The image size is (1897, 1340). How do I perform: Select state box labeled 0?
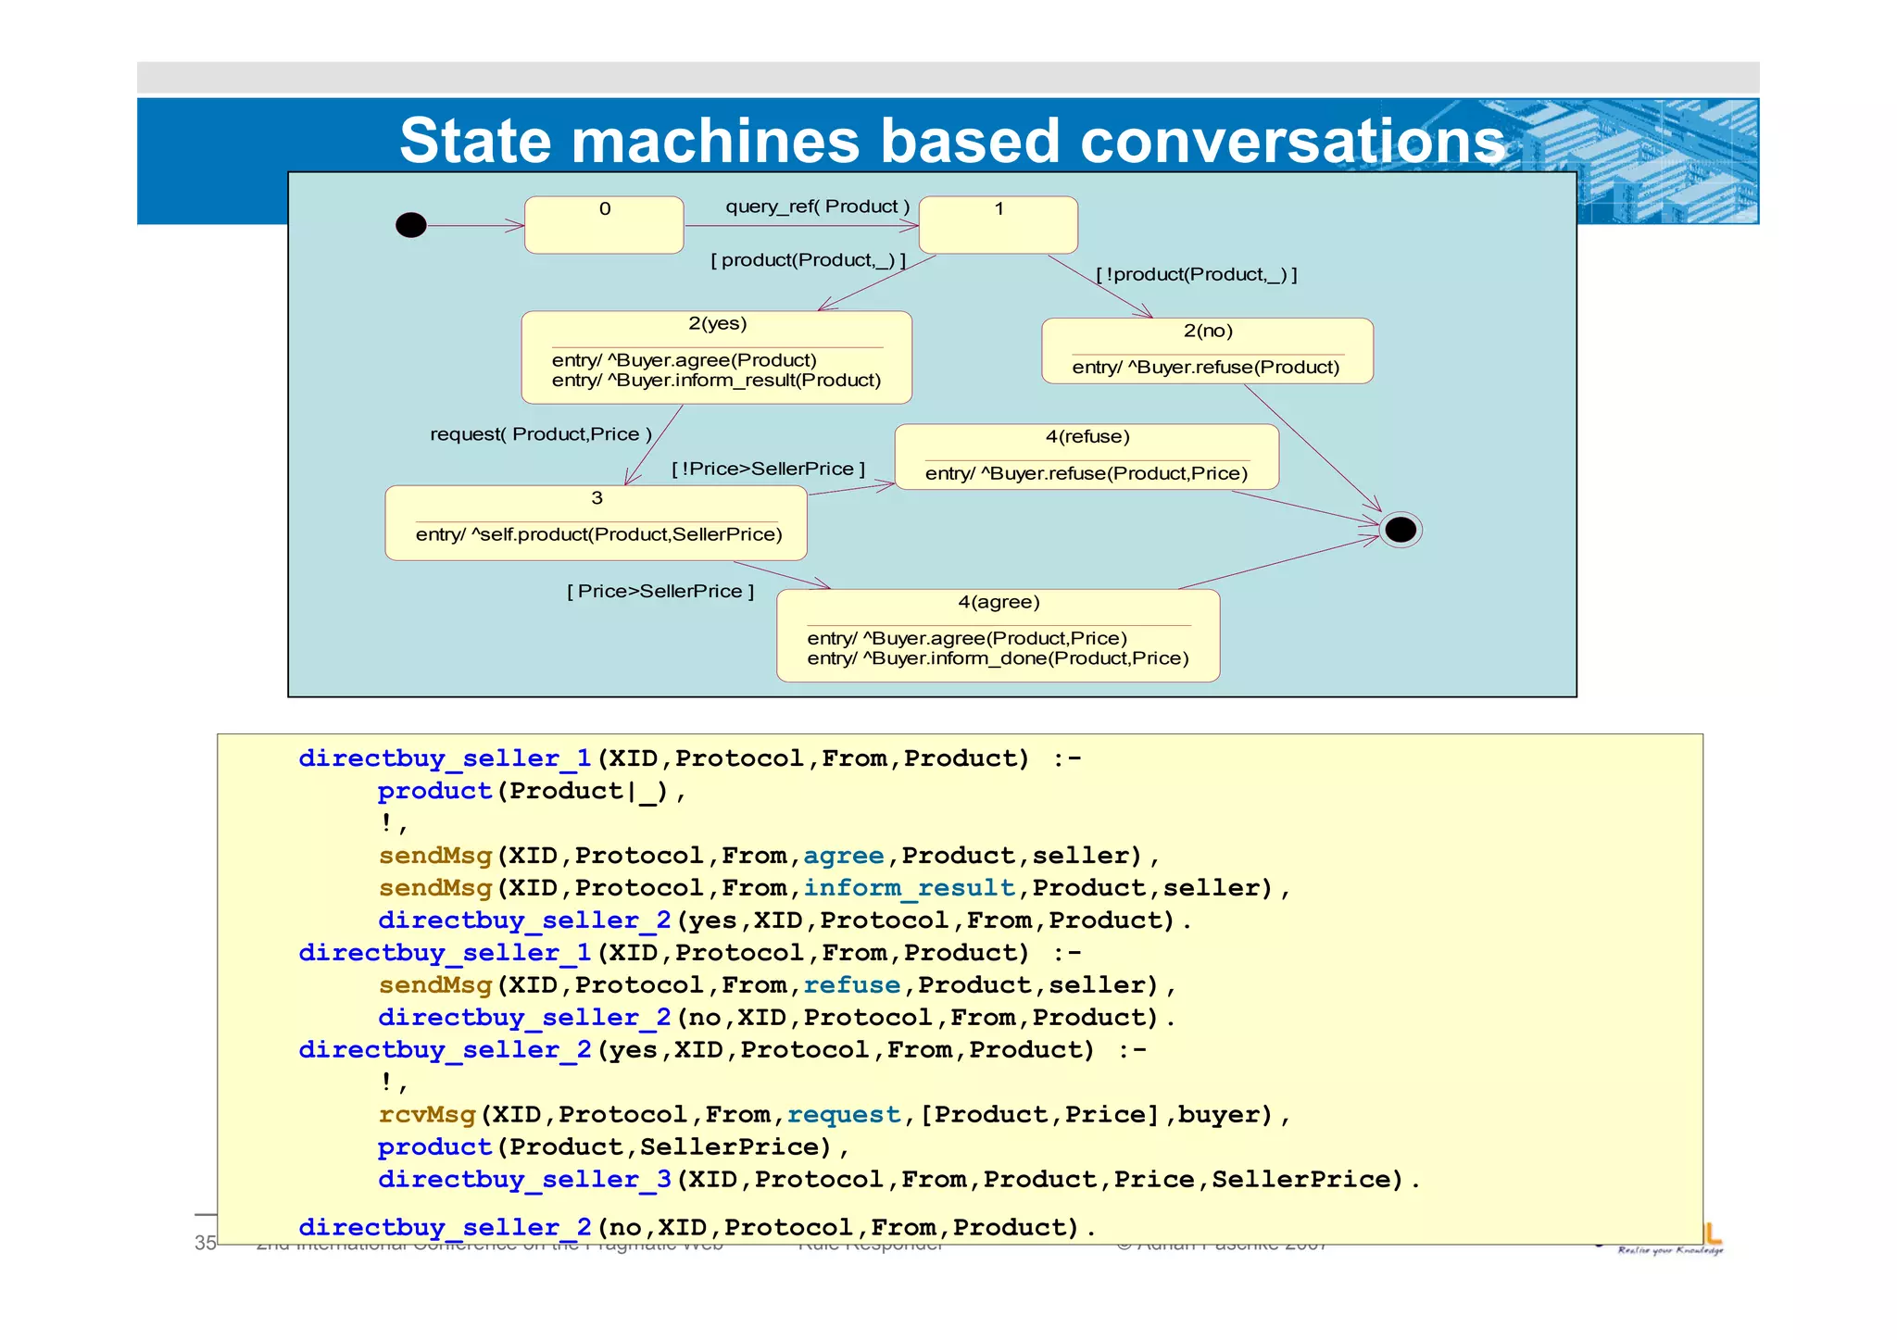pos(604,225)
